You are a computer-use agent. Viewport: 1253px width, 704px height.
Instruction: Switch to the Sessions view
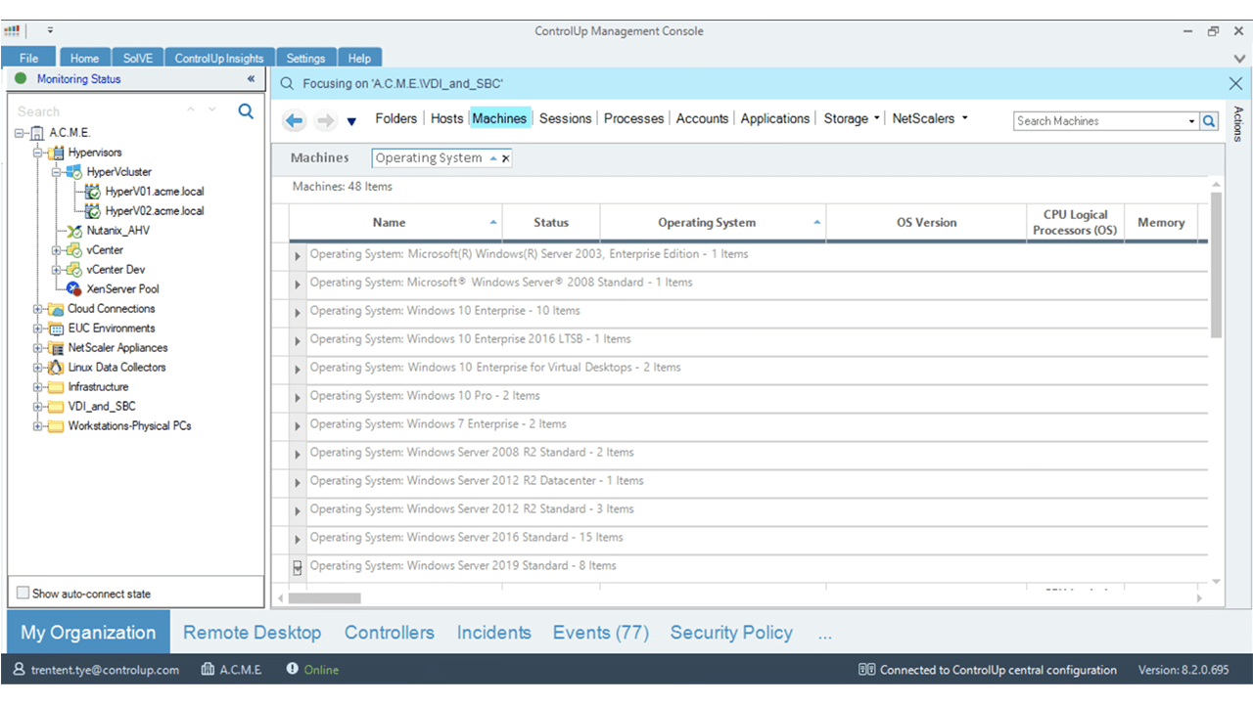coord(565,118)
